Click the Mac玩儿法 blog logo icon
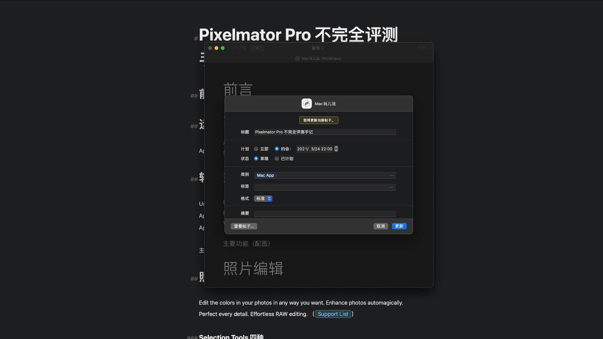This screenshot has height=339, width=603. [307, 104]
